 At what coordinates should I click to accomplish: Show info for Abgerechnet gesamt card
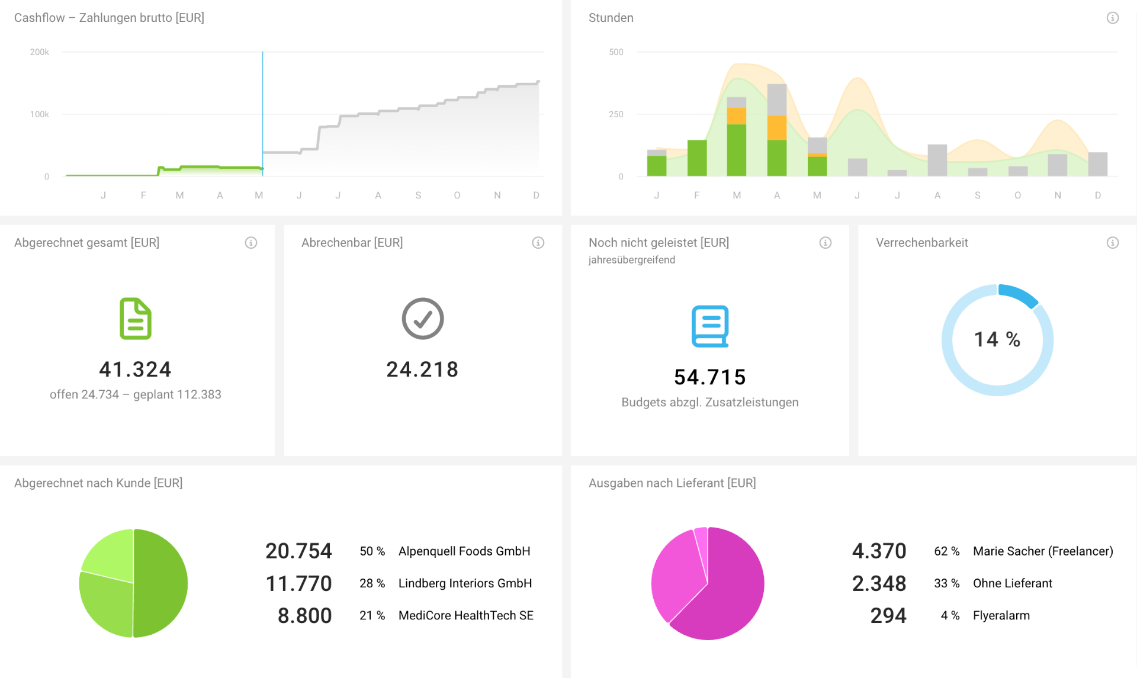(251, 243)
